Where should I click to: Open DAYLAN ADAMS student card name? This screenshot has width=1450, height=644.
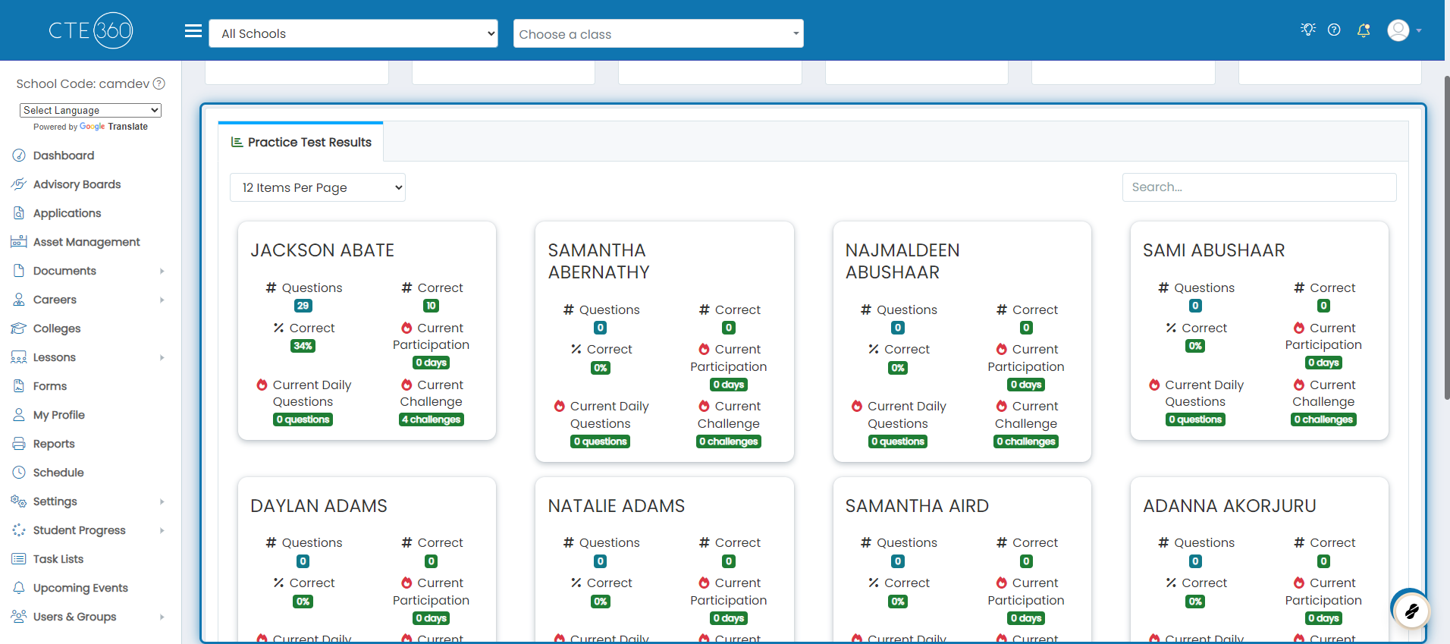[x=319, y=506]
